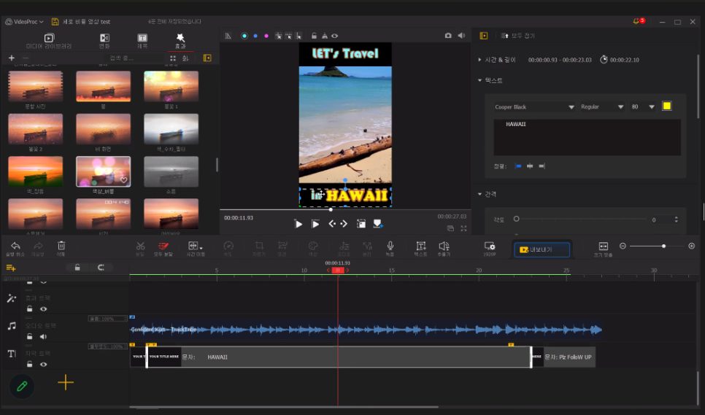Favorite the selected bubble effect with heart
705x415 pixels.
(x=123, y=180)
